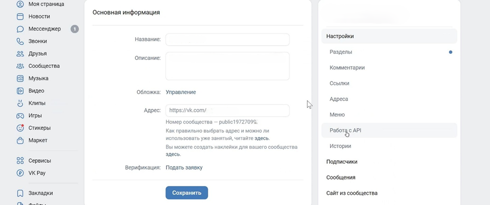490x205 pixels.
Task: Open Video using the play icon
Action: pos(20,91)
